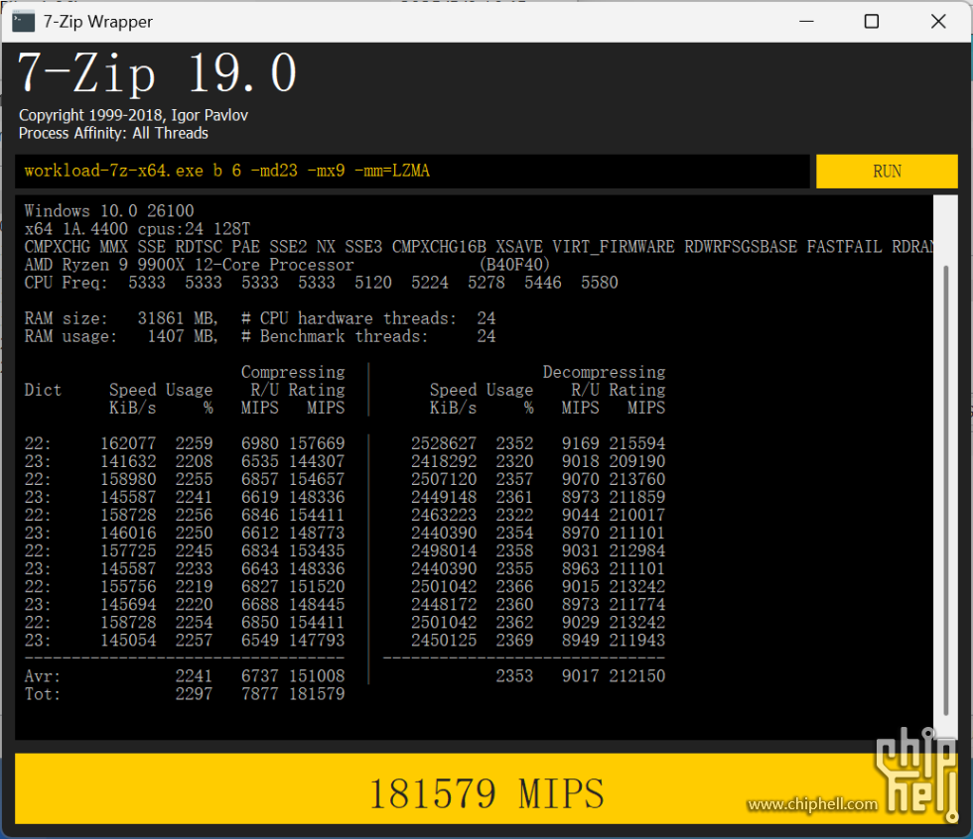
Task: Click the Avr decompressing usage value 2353
Action: pos(514,676)
